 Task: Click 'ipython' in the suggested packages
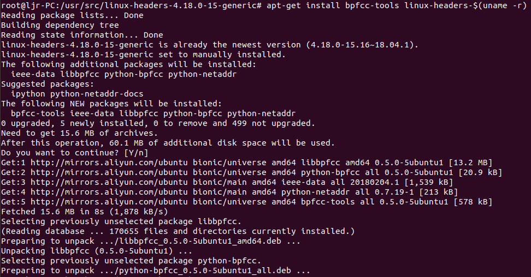tap(28, 94)
